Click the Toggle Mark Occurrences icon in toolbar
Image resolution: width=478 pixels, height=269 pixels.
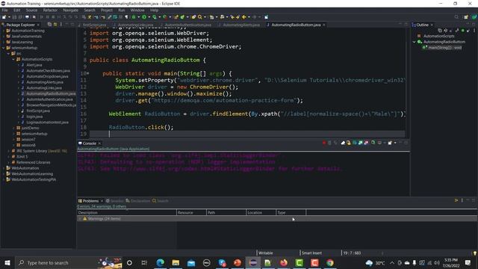click(x=109, y=17)
